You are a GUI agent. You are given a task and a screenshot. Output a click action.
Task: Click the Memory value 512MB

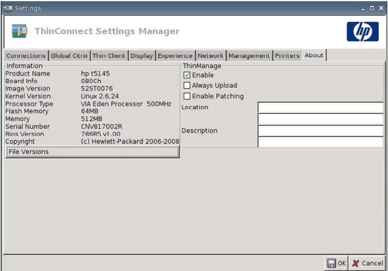pyautogui.click(x=91, y=119)
